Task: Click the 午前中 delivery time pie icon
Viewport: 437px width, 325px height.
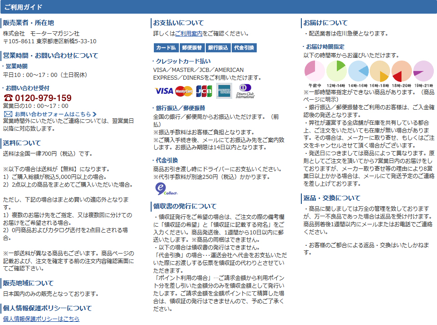Action: click(315, 71)
